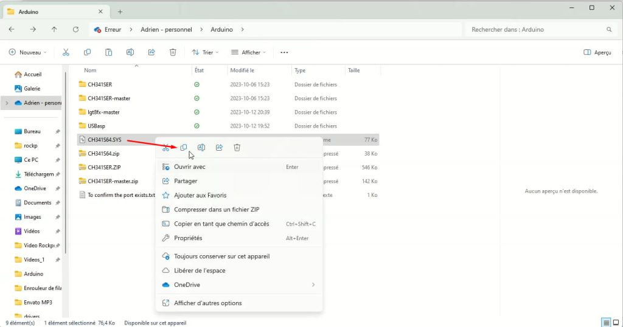
Task: Click the Rename icon in the context menu
Action: [201, 148]
